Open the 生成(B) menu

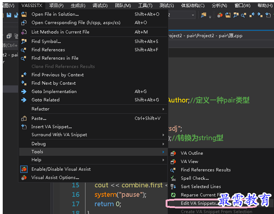point(78,5)
